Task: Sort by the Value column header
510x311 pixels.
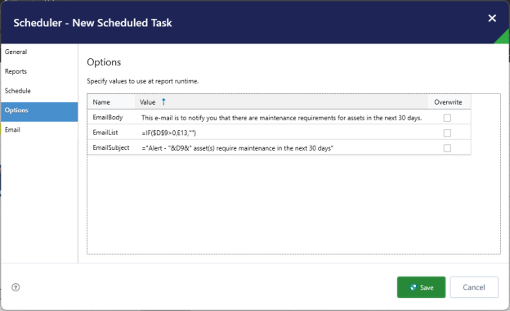Action: pyautogui.click(x=281, y=102)
